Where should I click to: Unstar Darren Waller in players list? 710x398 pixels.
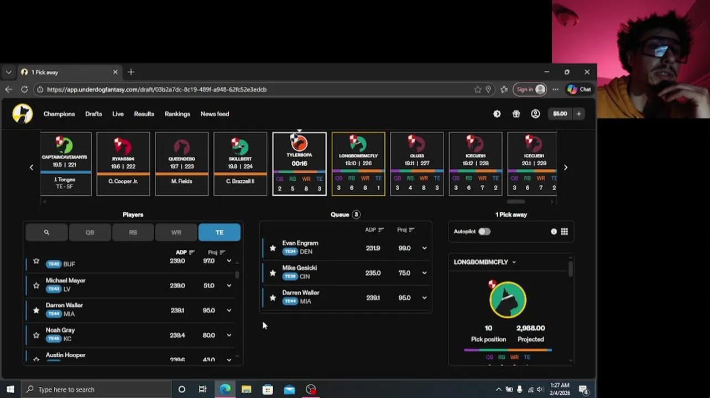[x=36, y=310]
